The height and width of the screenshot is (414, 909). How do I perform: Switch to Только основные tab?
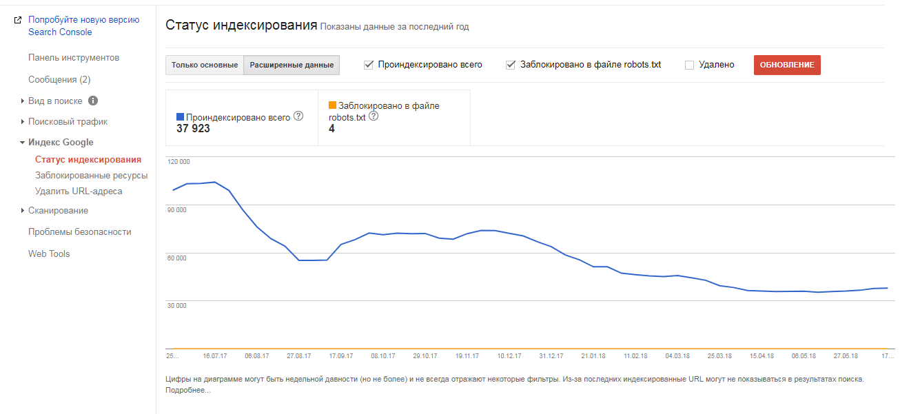[205, 65]
